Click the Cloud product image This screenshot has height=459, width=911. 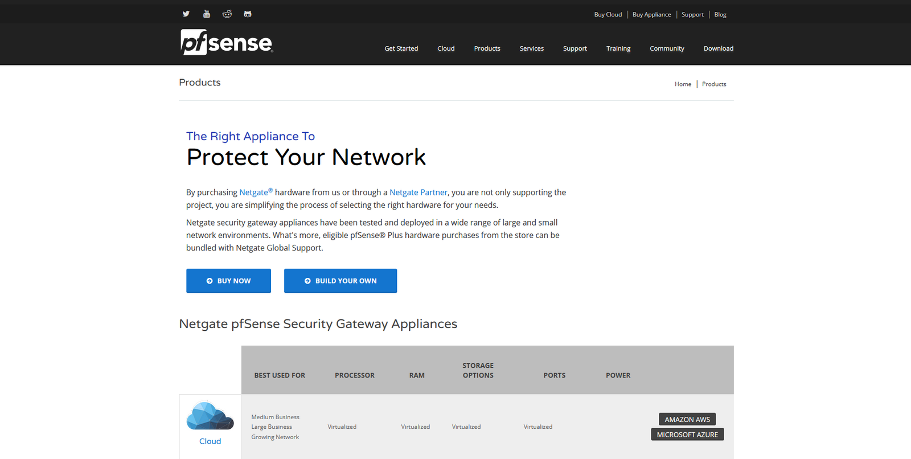[x=210, y=416]
